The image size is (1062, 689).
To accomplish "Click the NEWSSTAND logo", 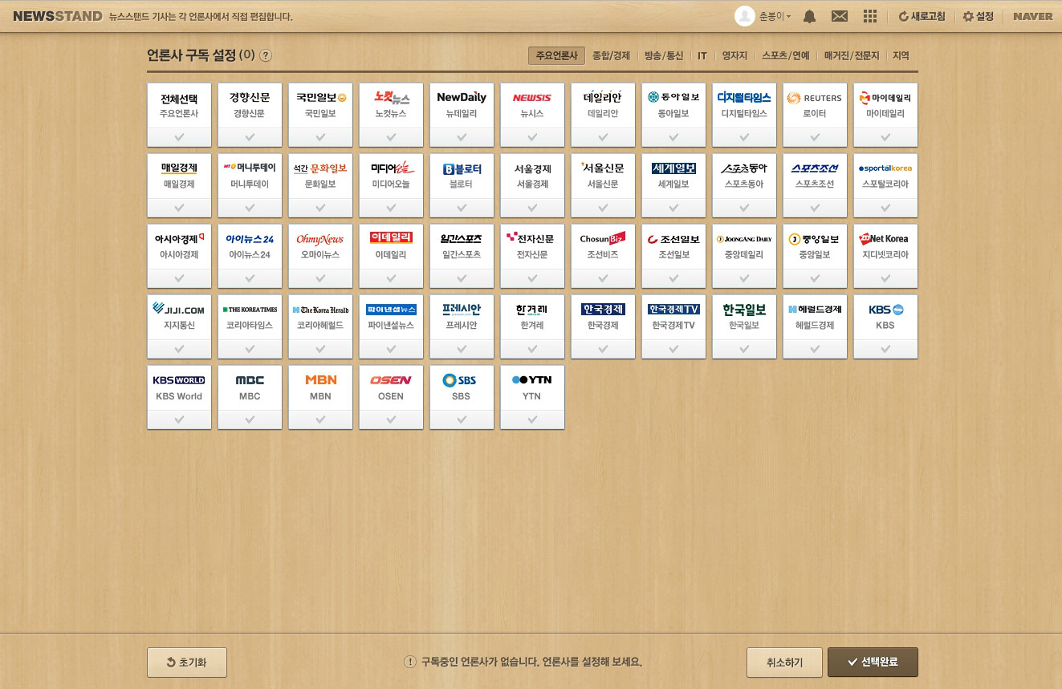I will (x=57, y=16).
